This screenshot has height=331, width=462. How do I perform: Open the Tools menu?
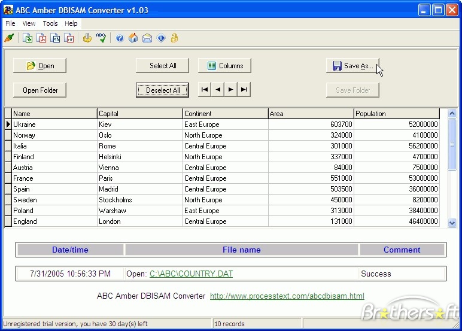point(50,23)
